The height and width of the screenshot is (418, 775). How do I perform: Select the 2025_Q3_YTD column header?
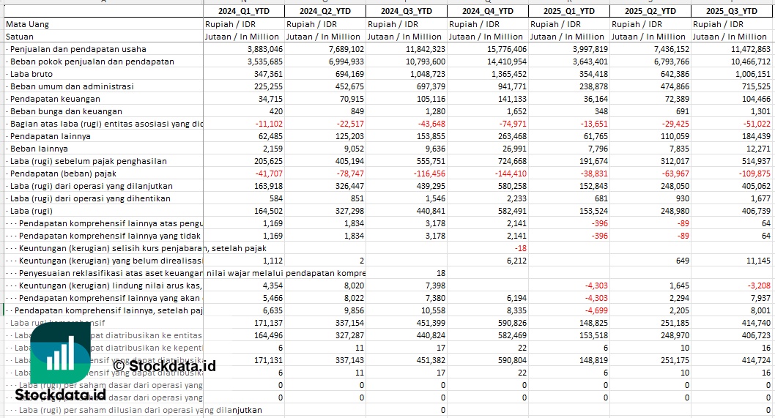pyautogui.click(x=732, y=11)
